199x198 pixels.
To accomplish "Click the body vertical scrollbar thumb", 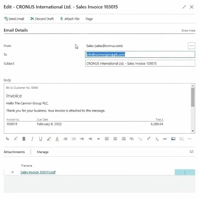I will 193,97.
